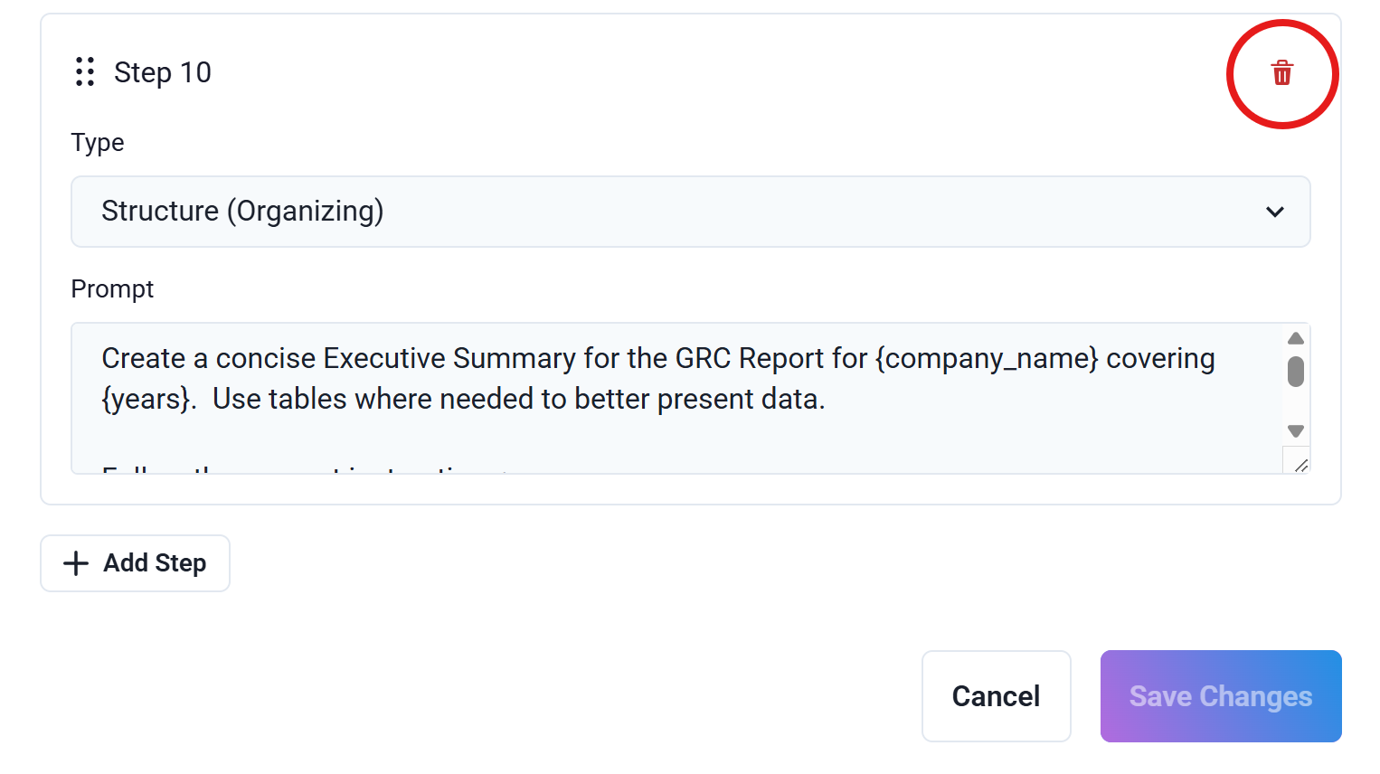The height and width of the screenshot is (774, 1380).
Task: Grab the Step 10 drag handle dots
Action: (x=85, y=71)
